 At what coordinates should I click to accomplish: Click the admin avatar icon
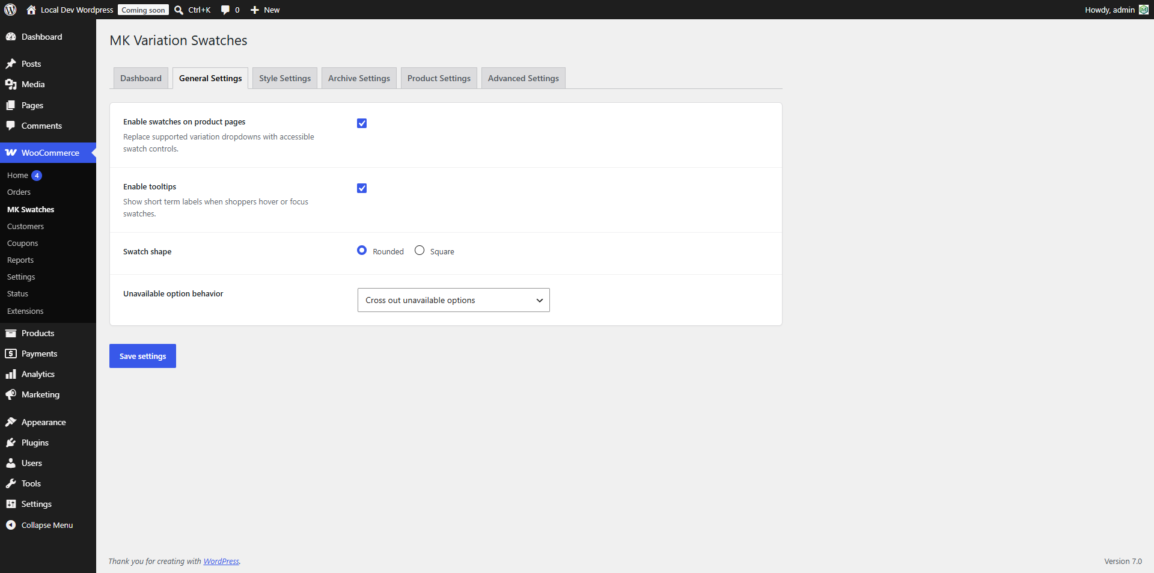(x=1144, y=10)
